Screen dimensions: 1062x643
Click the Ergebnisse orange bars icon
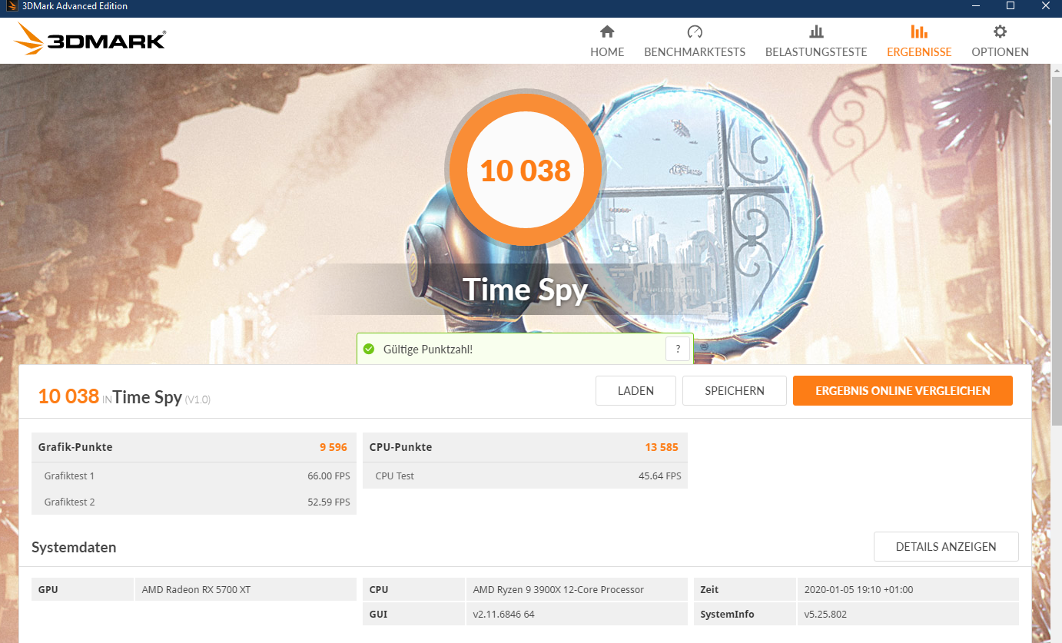(919, 31)
